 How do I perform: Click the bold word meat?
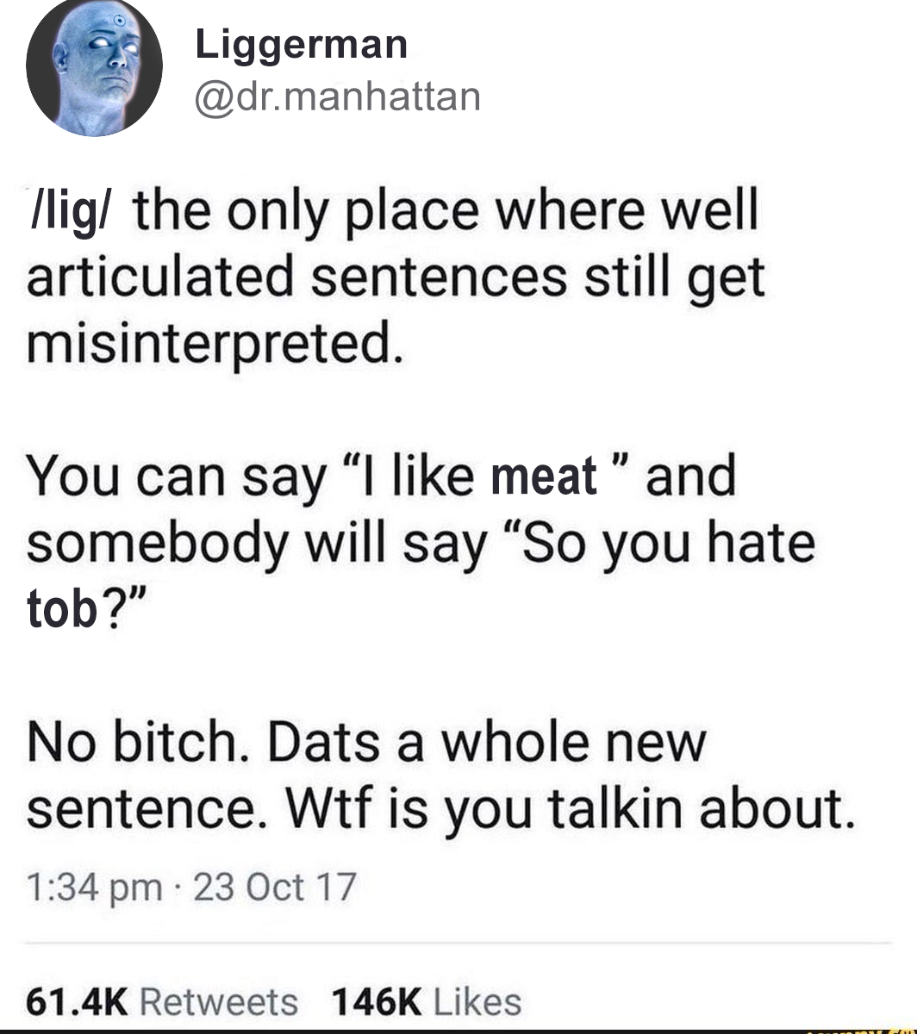pyautogui.click(x=544, y=477)
